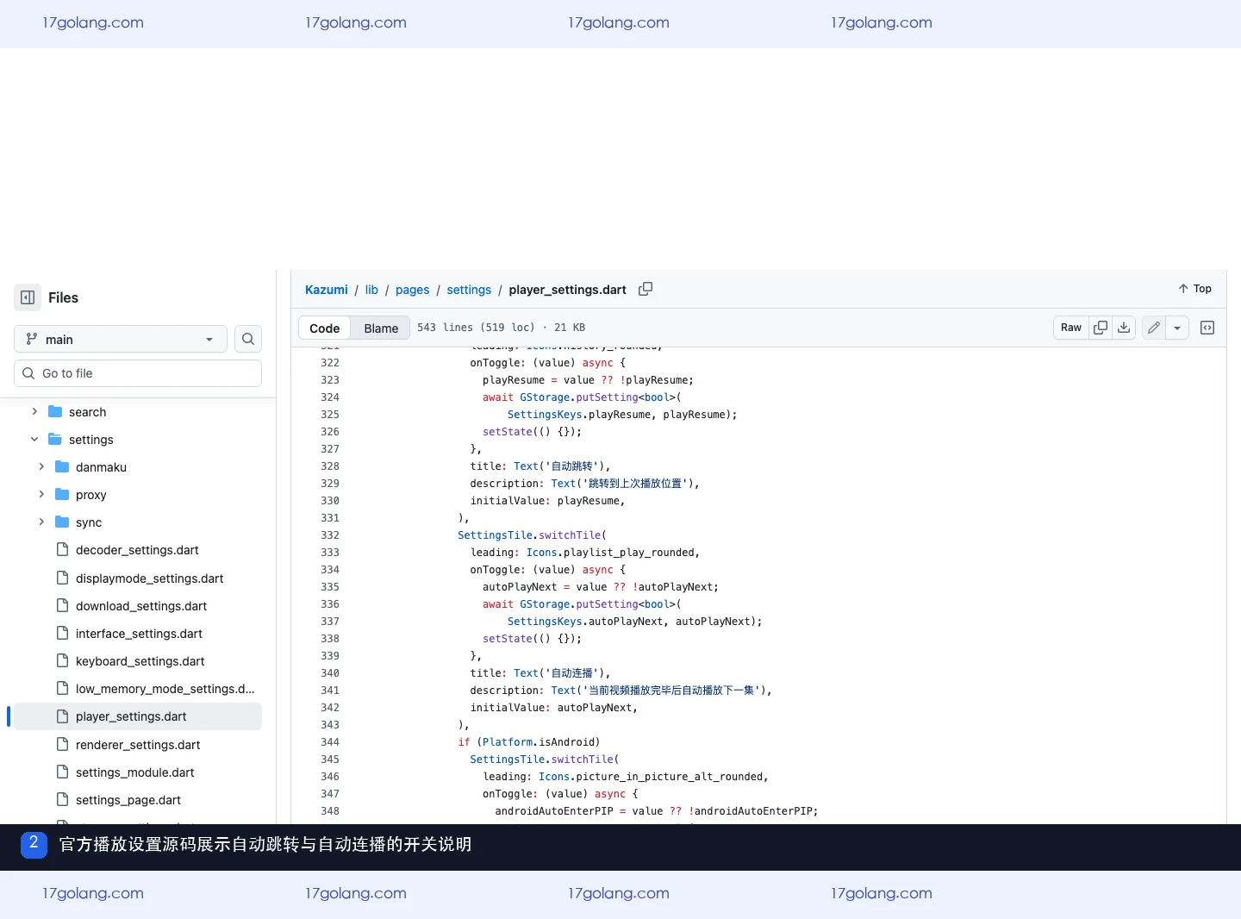The height and width of the screenshot is (919, 1241).
Task: Focus the Go to file field
Action: point(138,373)
